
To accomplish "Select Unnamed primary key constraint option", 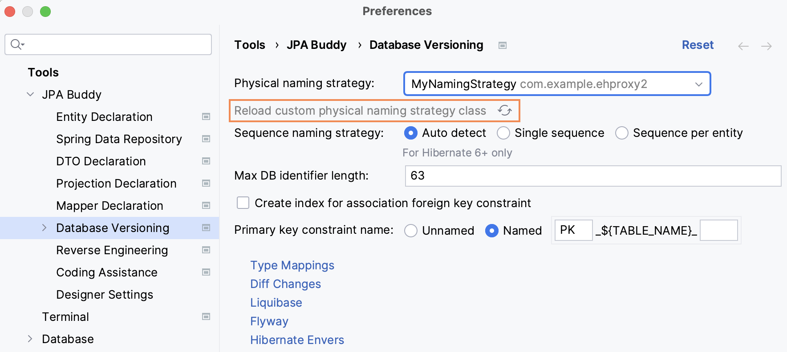I will tap(411, 231).
